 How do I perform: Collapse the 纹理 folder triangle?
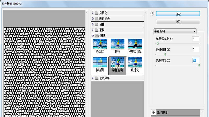[x=93, y=36]
